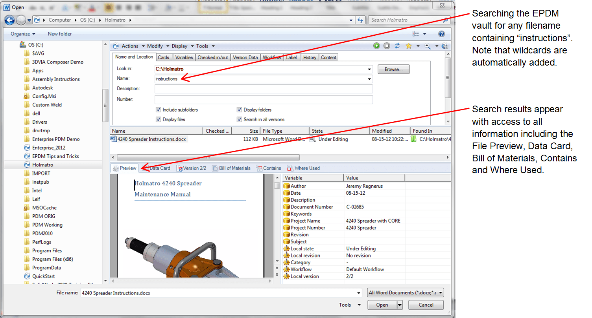Screen dimensions: 592x318
Task: Click the help question mark icon
Action: click(x=441, y=34)
